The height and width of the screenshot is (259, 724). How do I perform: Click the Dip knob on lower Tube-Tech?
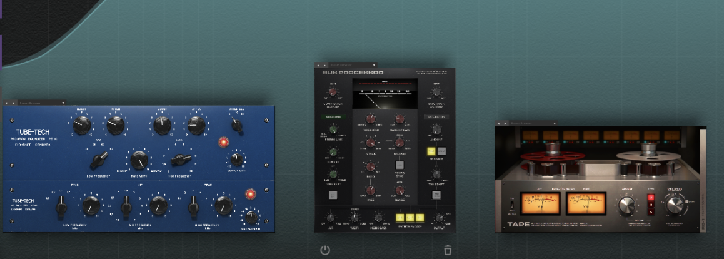pyautogui.click(x=158, y=205)
